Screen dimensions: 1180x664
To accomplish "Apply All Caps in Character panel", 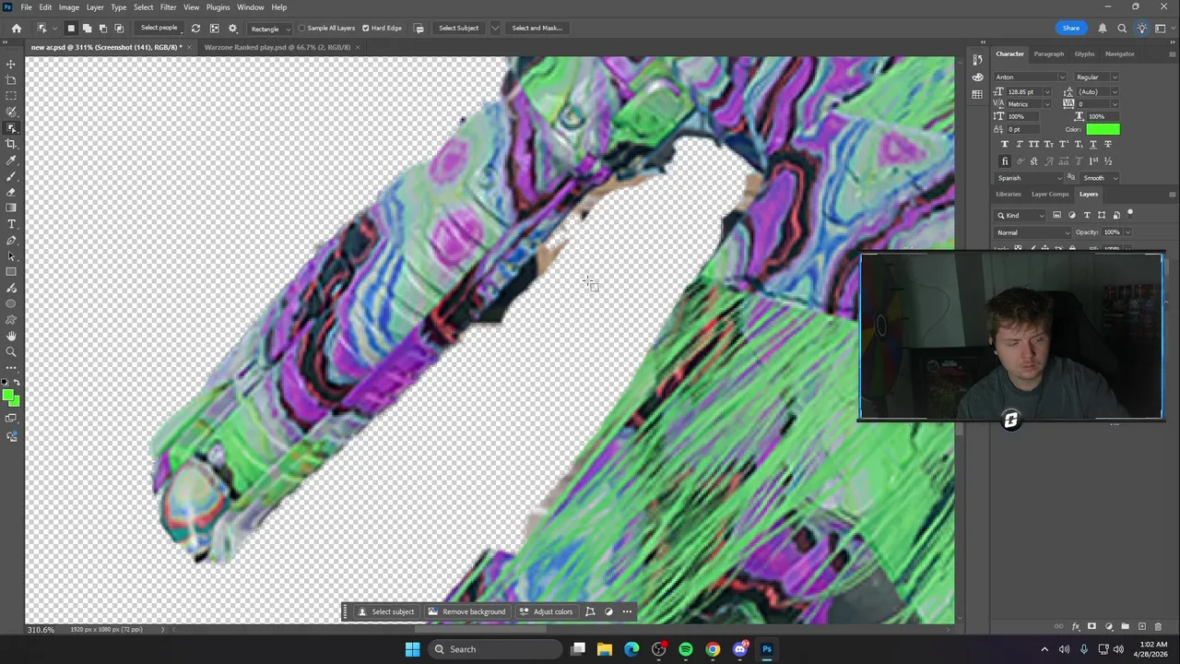I will pyautogui.click(x=1034, y=144).
